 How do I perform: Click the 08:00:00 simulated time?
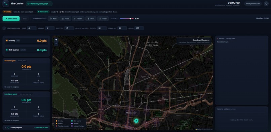pos(234,3)
